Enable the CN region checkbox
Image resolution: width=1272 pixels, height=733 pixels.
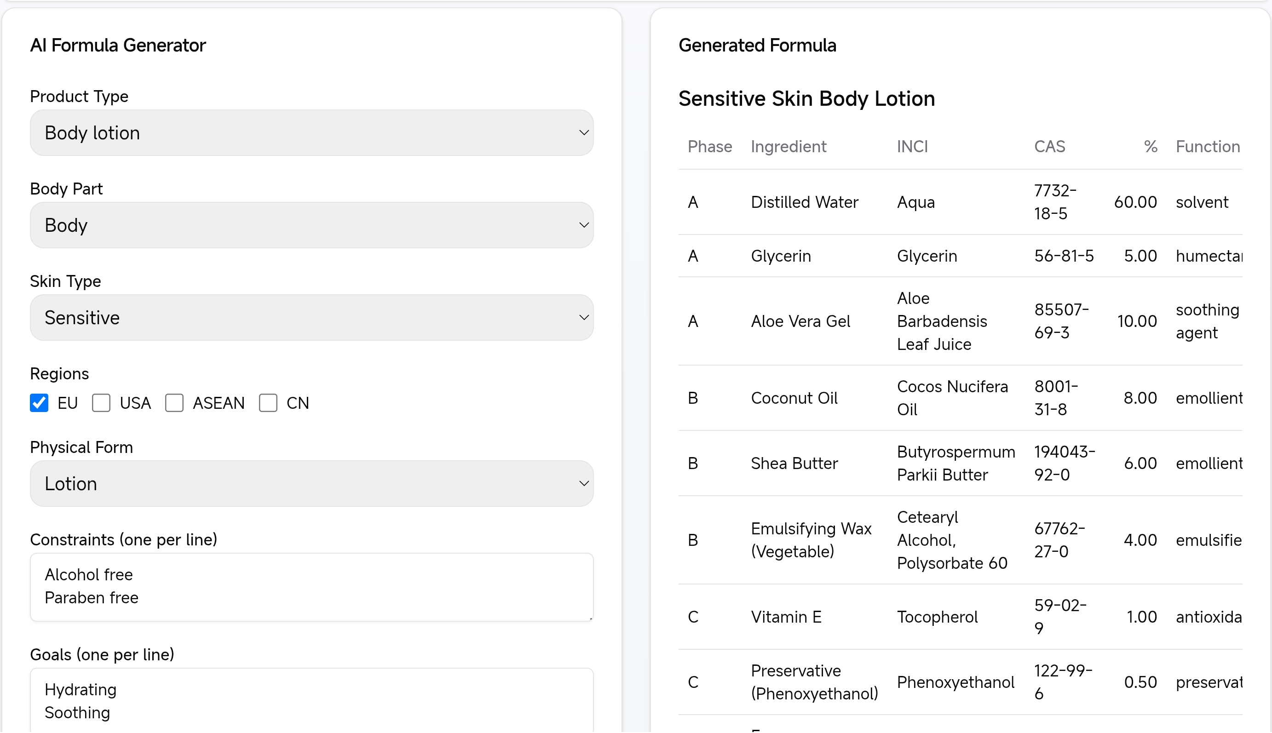268,403
